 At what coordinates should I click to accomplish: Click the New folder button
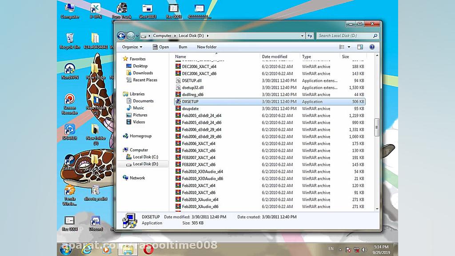pos(207,47)
